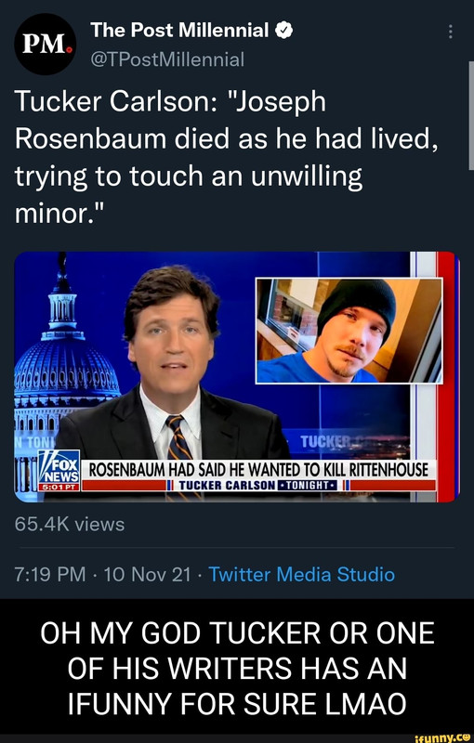This screenshot has width=474, height=743.
Task: Click the blue verified badge checkmark
Action: click(283, 31)
